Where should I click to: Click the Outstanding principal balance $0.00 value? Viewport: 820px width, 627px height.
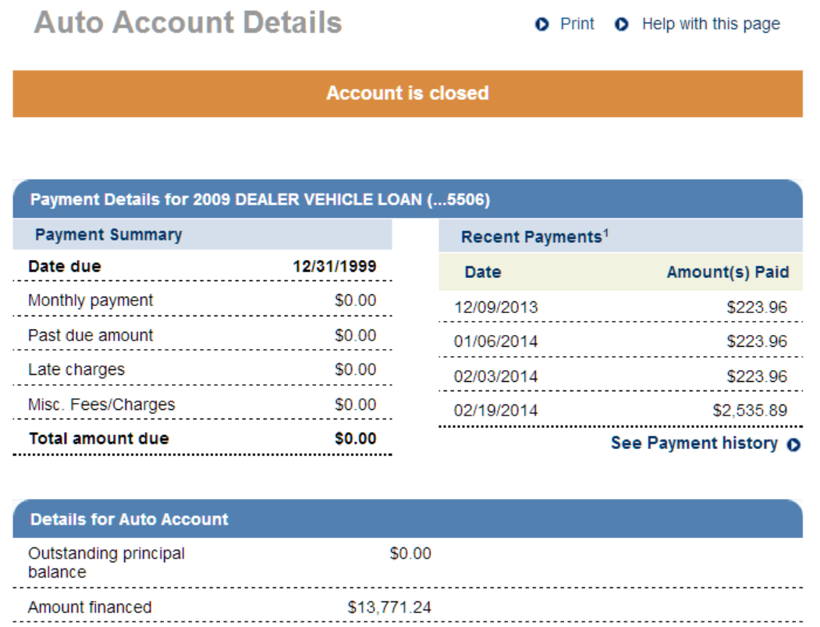410,554
